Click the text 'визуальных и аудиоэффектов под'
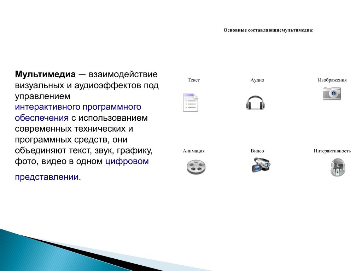Viewport: 362px width, 271px height. click(87, 85)
